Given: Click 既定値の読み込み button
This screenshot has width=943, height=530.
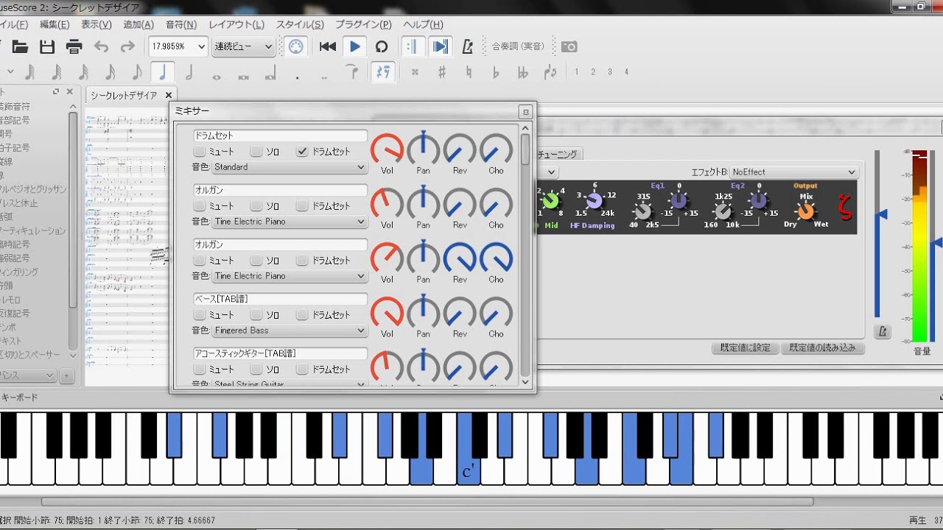Looking at the screenshot, I should tap(822, 347).
